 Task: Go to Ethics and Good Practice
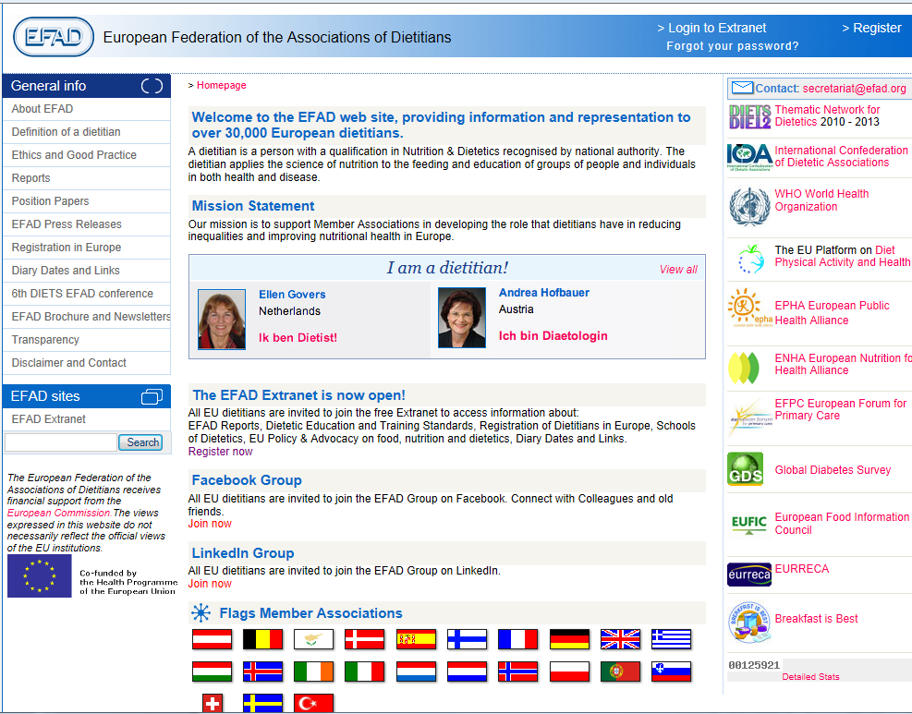(x=87, y=155)
